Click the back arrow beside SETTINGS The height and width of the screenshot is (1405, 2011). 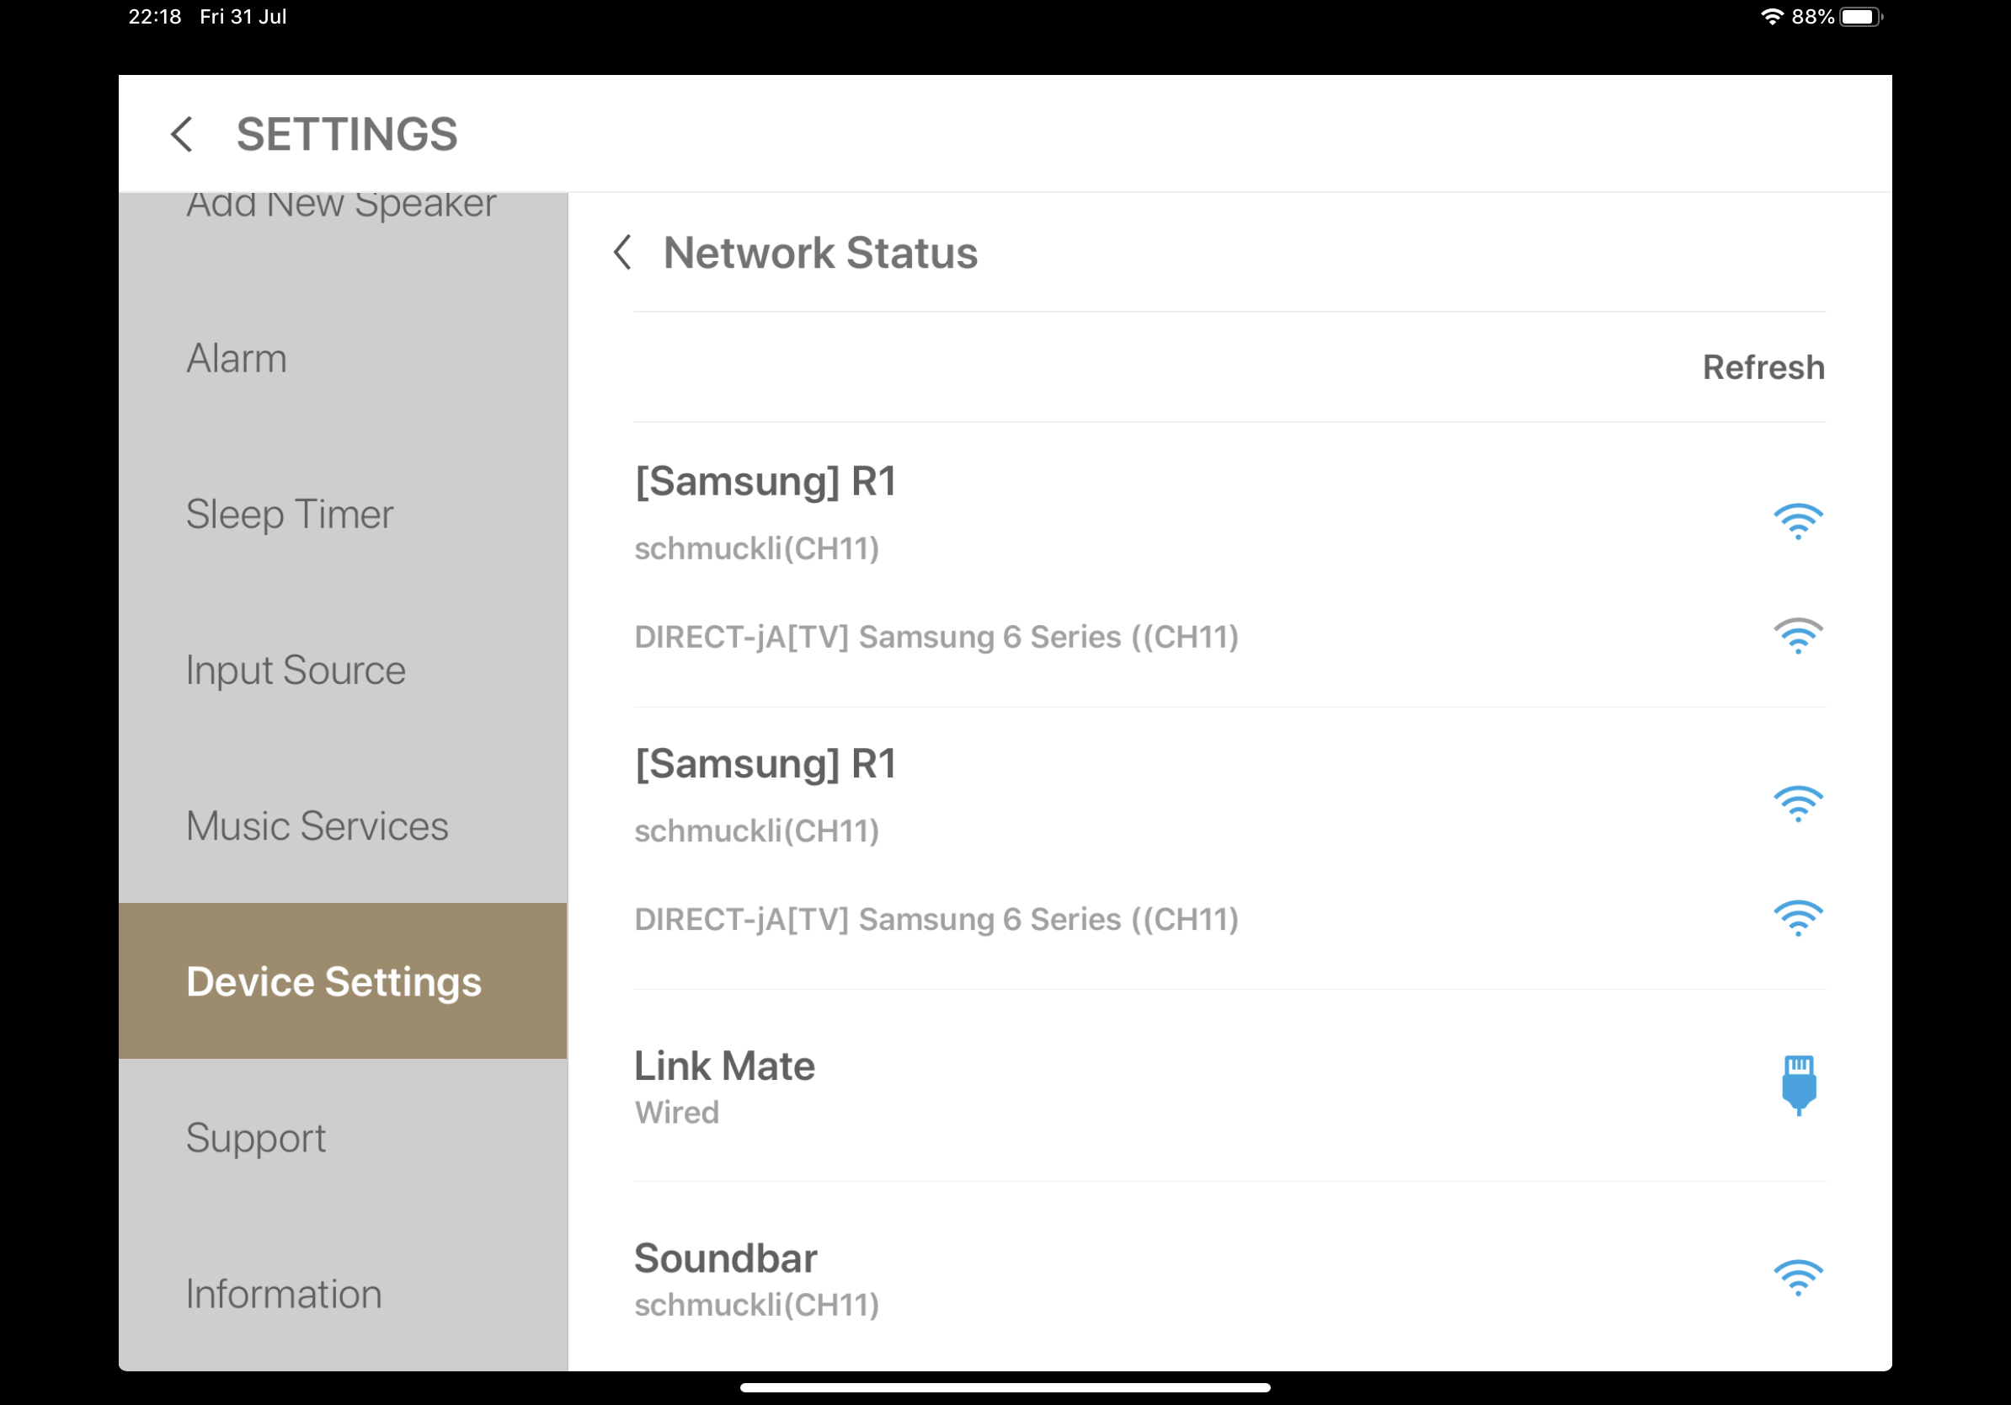[182, 134]
